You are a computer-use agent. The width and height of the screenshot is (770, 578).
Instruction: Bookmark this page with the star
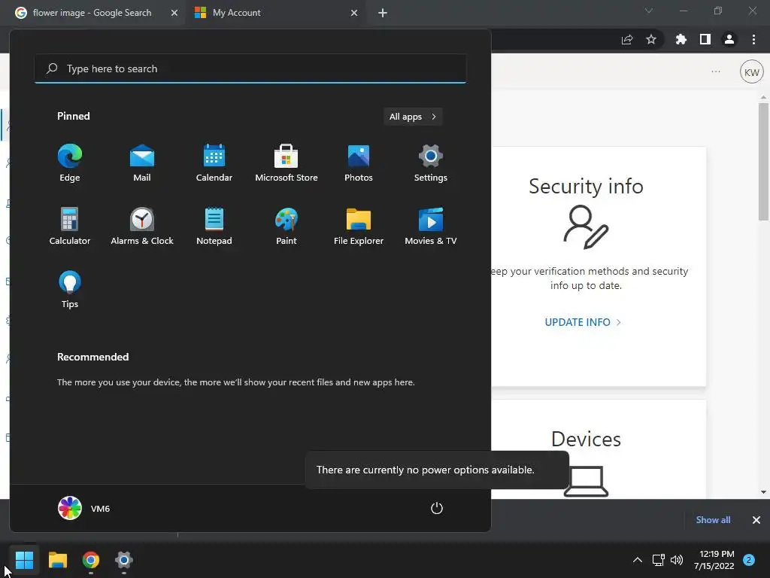pos(651,39)
